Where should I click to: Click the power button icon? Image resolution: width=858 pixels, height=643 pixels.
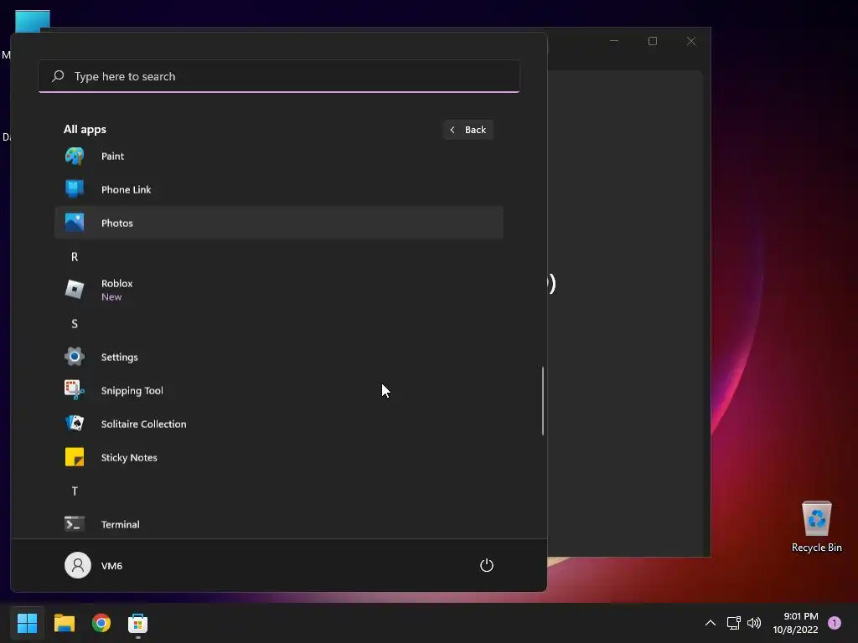point(487,565)
